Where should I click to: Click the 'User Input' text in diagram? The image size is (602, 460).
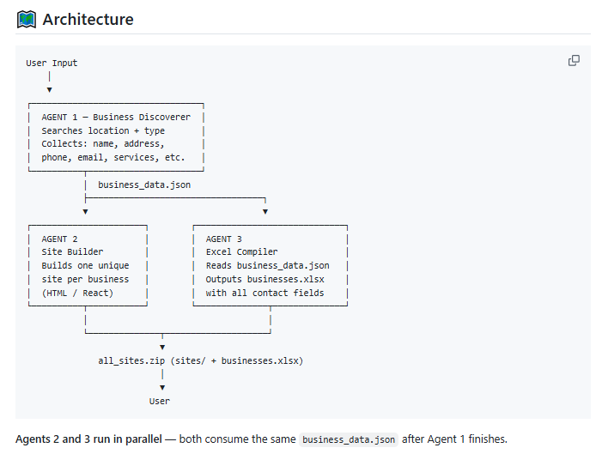(52, 63)
